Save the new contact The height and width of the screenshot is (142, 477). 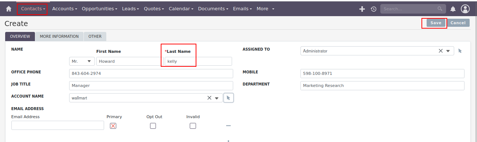[436, 23]
